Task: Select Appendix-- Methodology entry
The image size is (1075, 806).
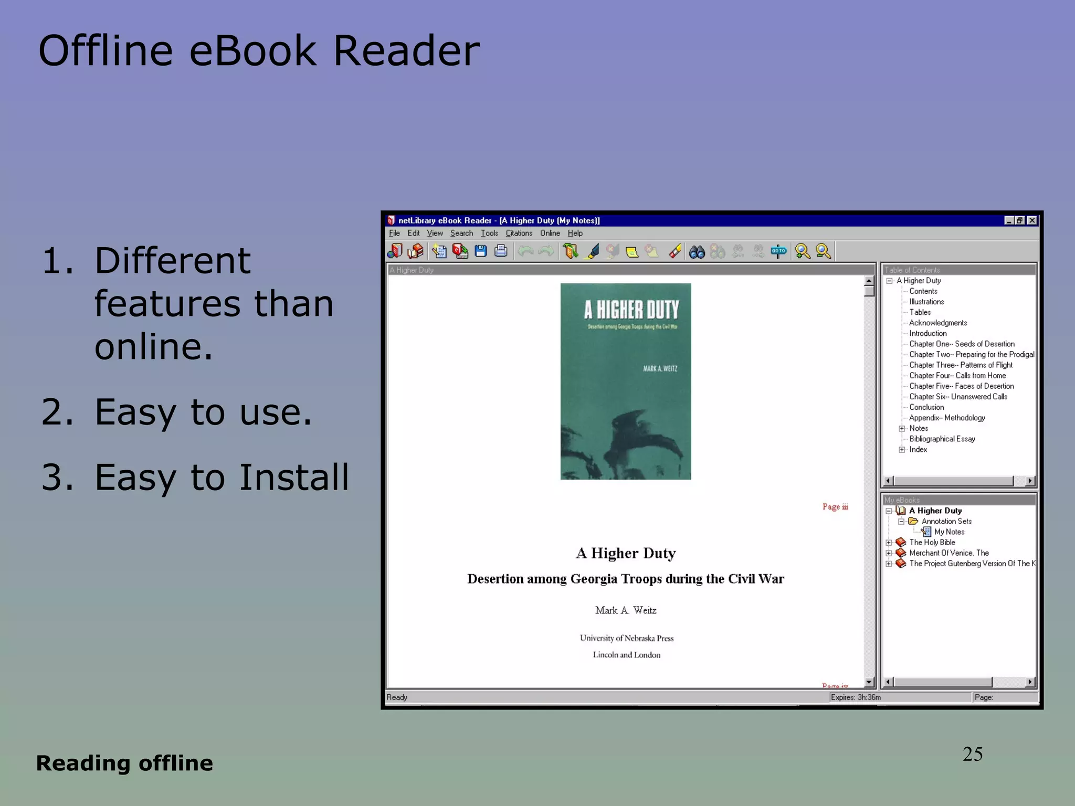Action: (947, 418)
